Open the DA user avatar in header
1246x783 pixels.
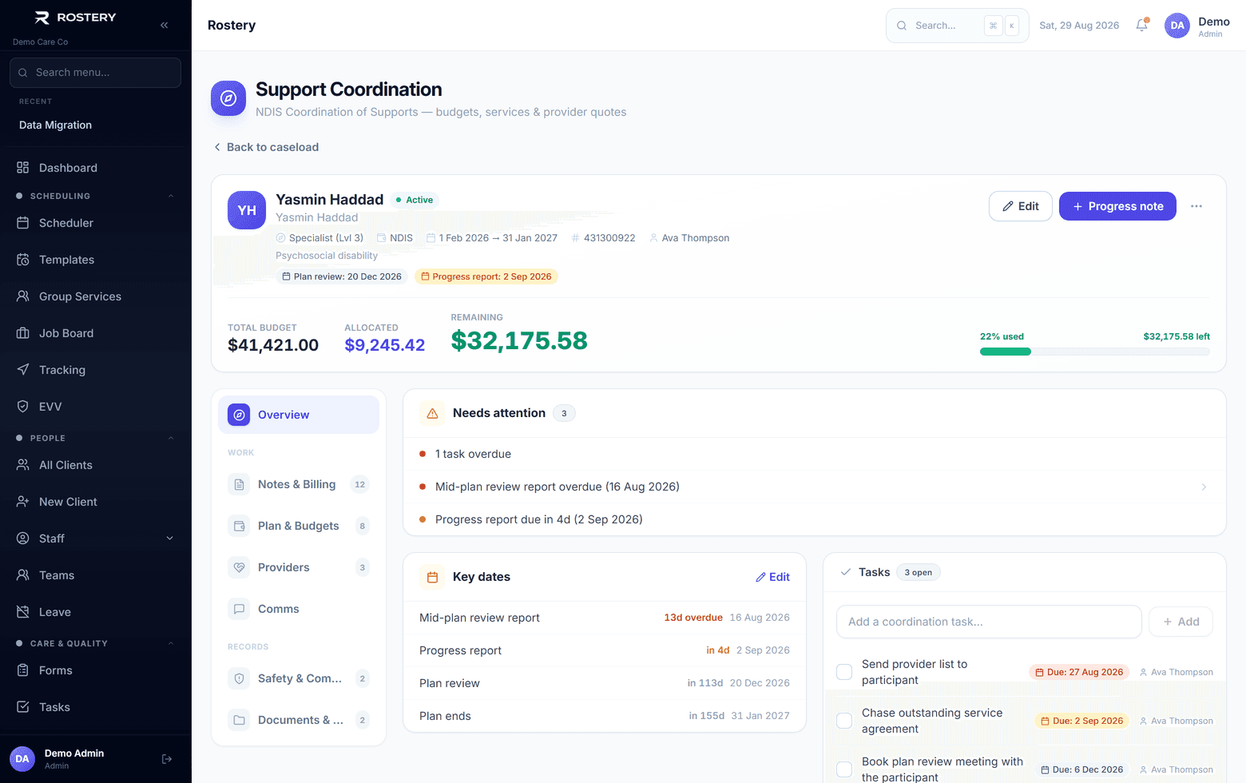(x=1177, y=26)
